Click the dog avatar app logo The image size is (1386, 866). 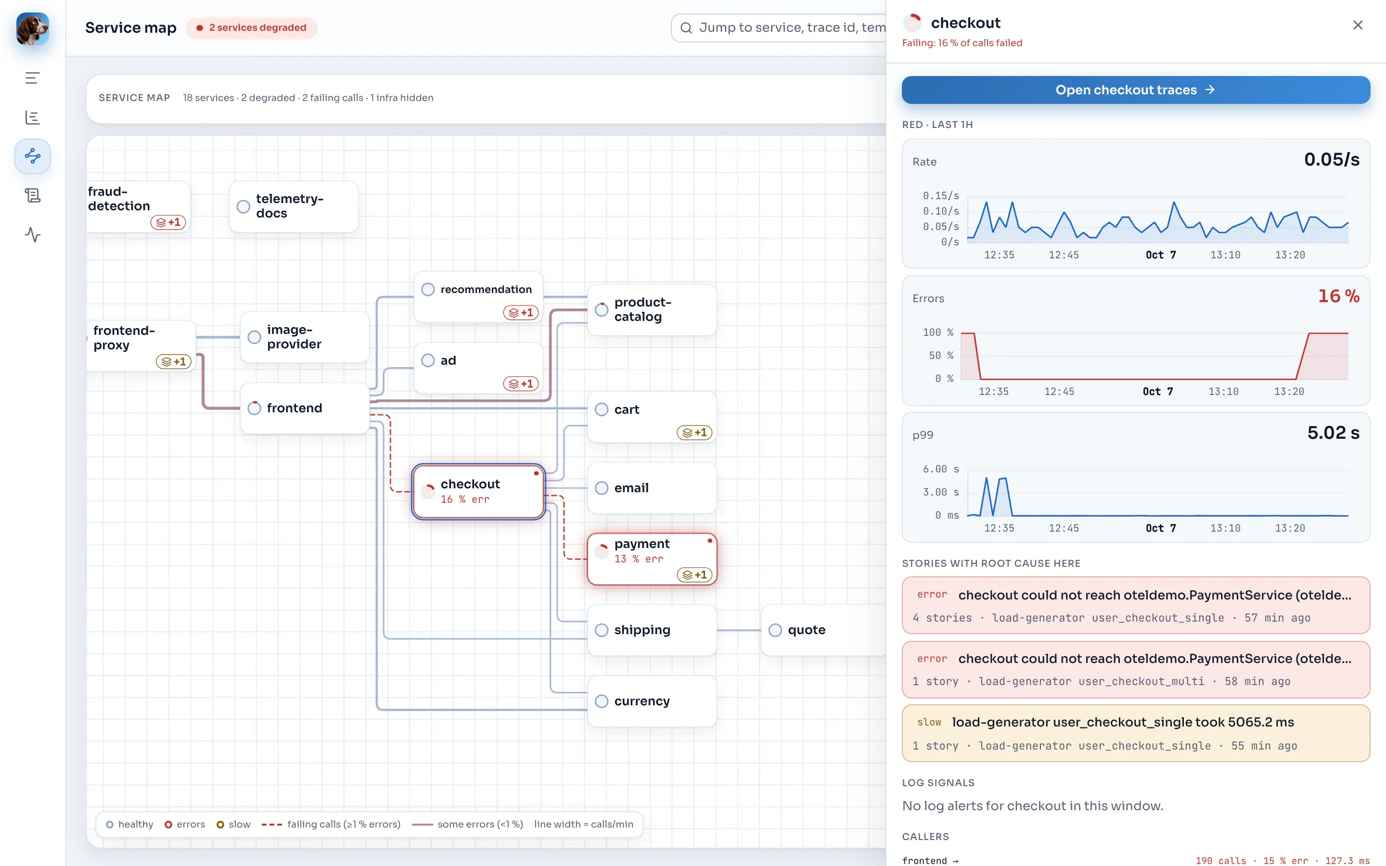click(33, 29)
